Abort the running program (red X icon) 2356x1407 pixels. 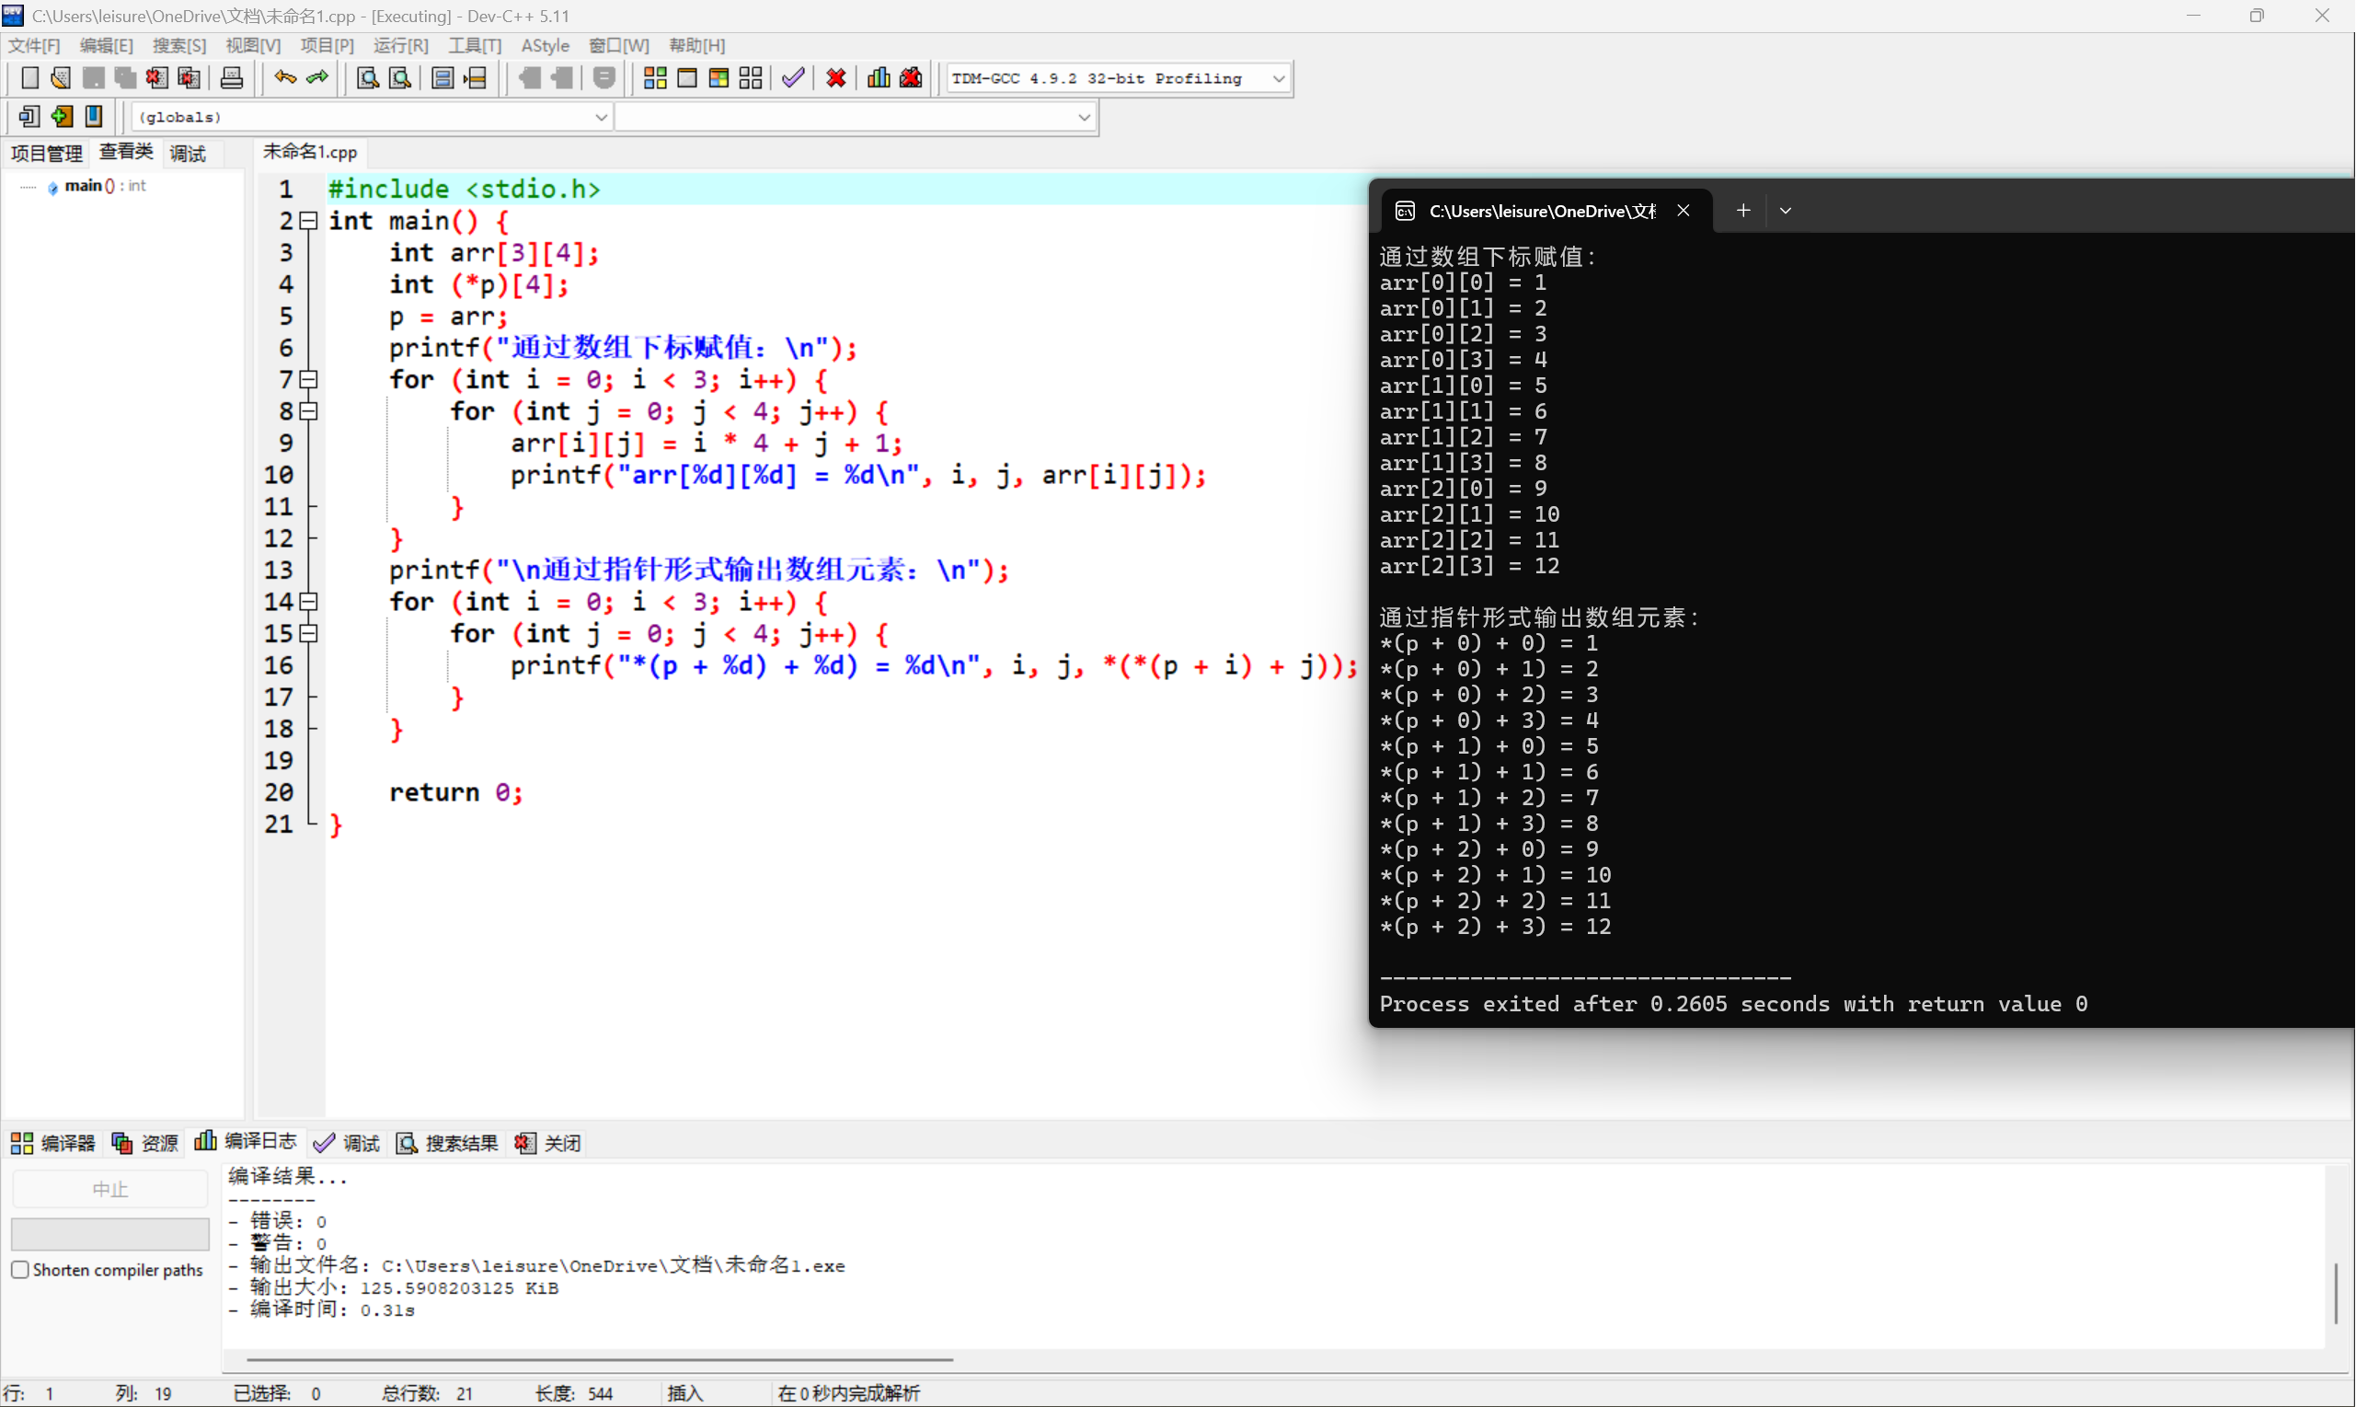tap(835, 77)
